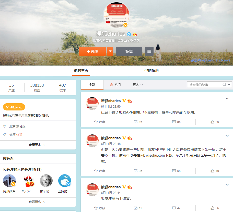Image resolution: width=233 pixels, height=212 pixels.
Task: Repost the 23:44 post showing 12
Action: click(138, 208)
